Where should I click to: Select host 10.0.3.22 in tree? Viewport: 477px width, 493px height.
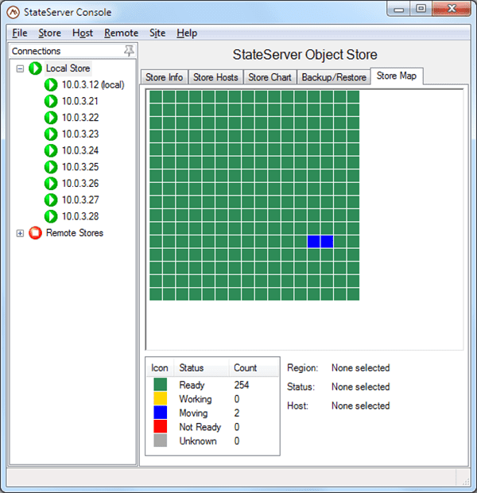tap(80, 118)
